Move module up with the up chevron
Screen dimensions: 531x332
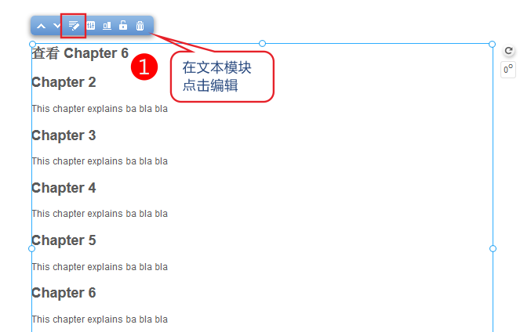coord(41,26)
